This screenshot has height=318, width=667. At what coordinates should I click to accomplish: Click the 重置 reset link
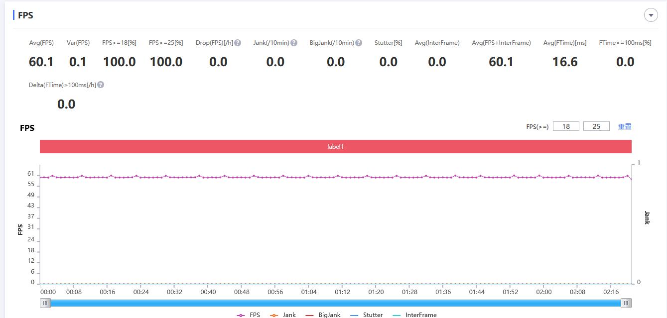(x=625, y=126)
